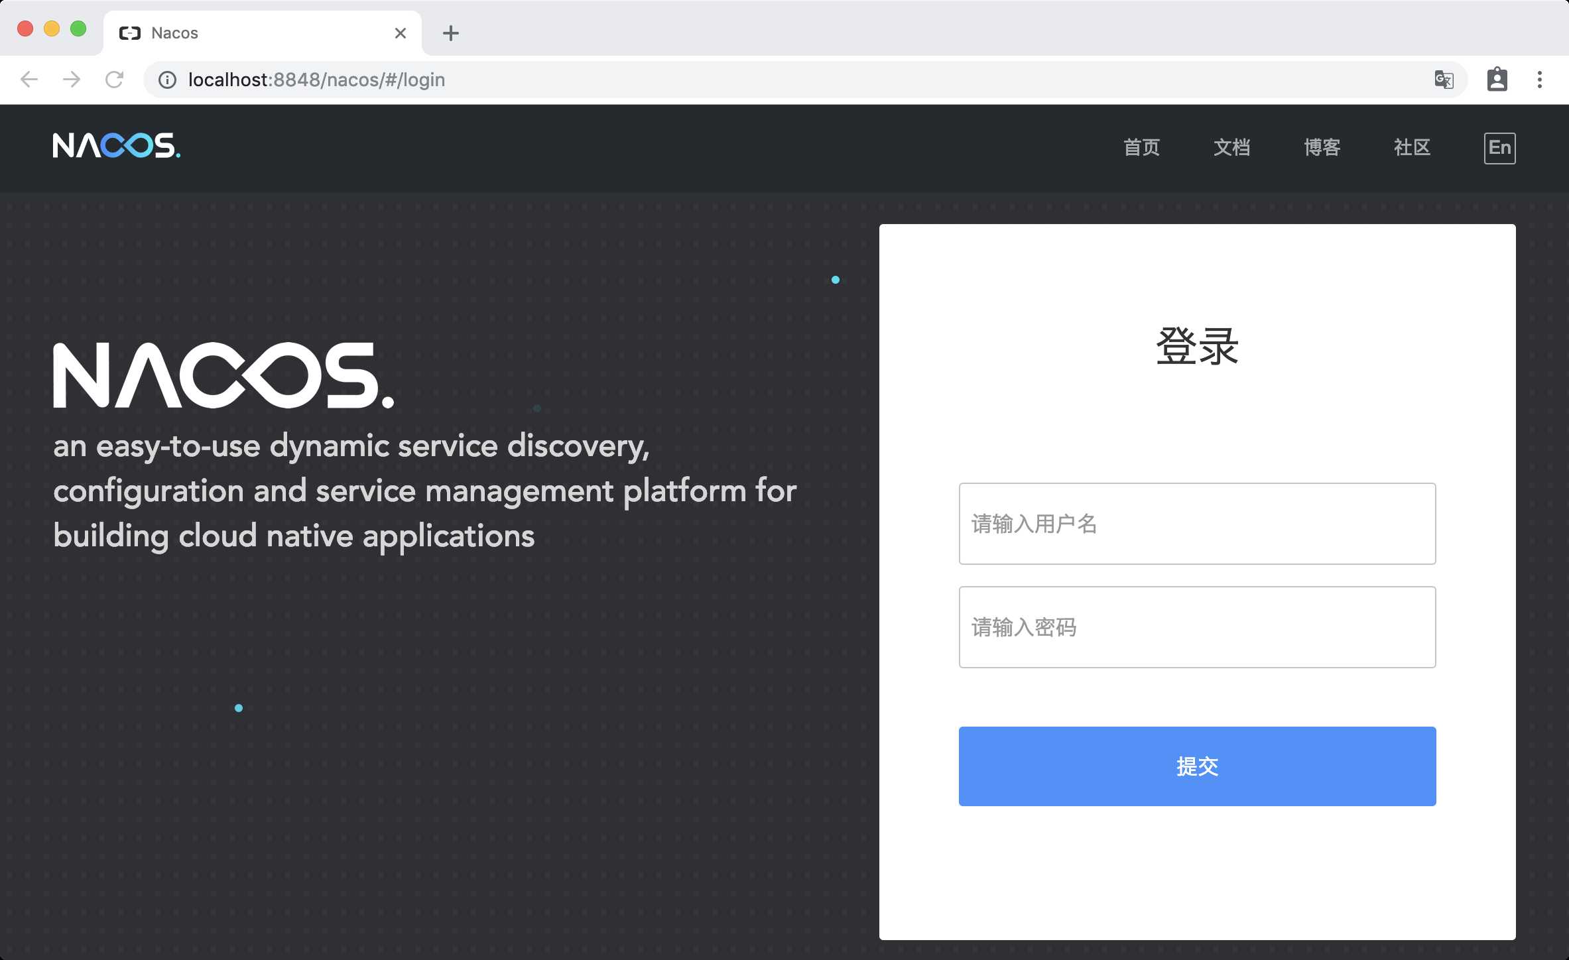Screen dimensions: 1569x960
Task: Click the username input field
Action: coord(1196,524)
